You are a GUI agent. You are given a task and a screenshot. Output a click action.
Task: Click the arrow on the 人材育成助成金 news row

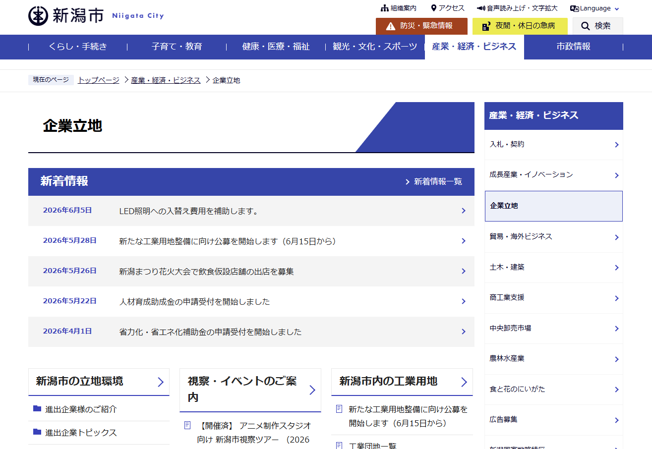[x=464, y=301]
